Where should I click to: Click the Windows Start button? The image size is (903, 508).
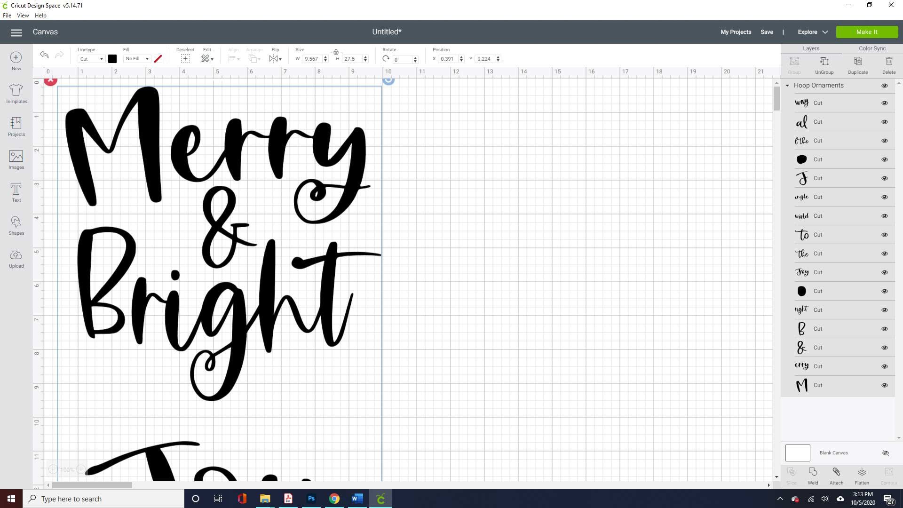[11, 499]
